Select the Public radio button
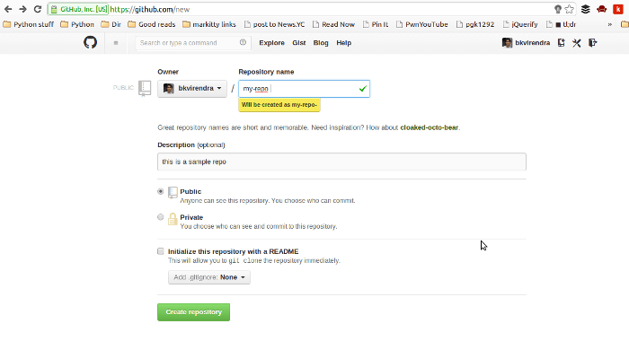629x341 pixels. pyautogui.click(x=161, y=191)
